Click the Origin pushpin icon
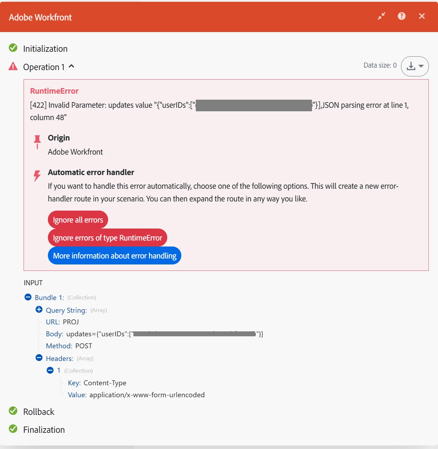Screen dimensions: 438x449 pos(37,142)
